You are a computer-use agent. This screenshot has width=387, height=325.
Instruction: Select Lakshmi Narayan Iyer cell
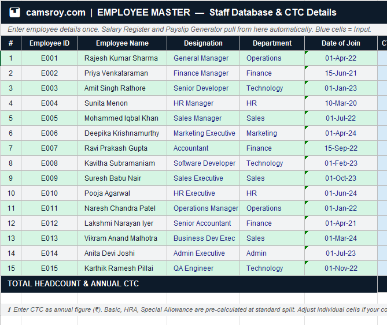tap(122, 223)
